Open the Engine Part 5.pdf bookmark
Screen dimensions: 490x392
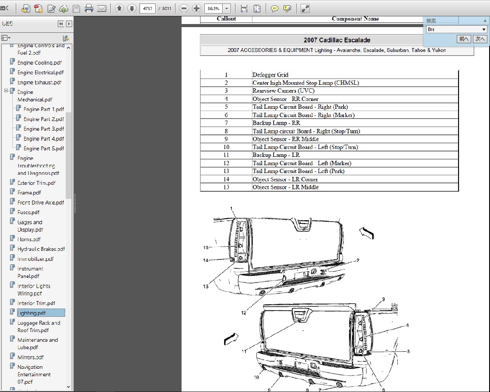click(x=44, y=149)
